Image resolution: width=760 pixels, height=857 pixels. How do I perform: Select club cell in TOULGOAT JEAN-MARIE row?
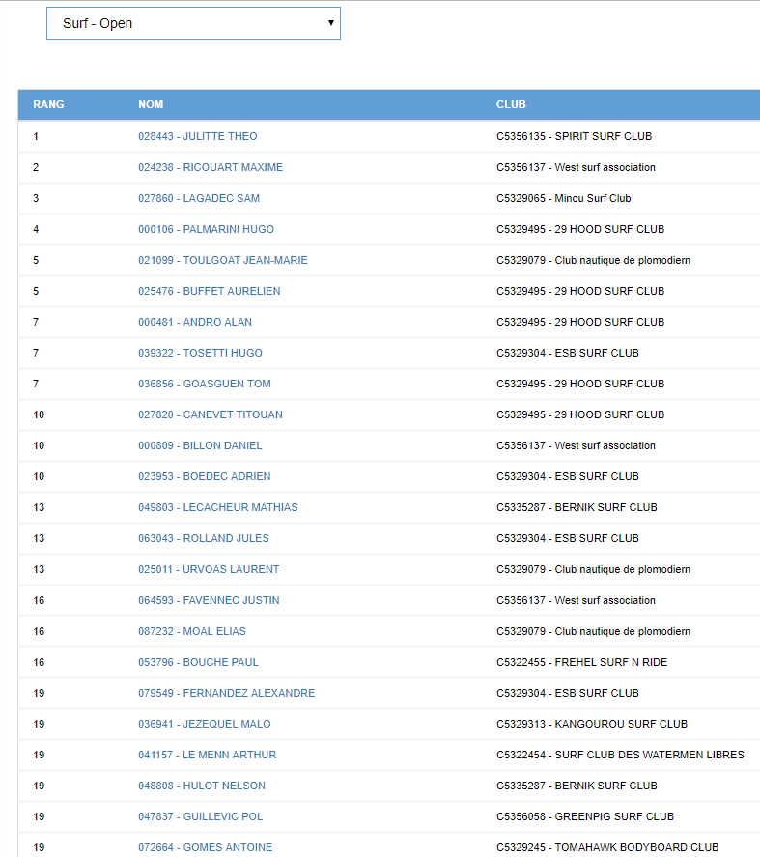pos(593,260)
